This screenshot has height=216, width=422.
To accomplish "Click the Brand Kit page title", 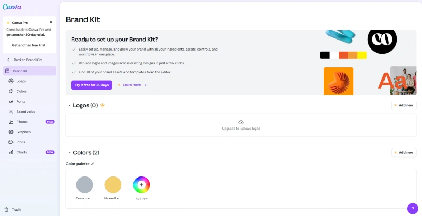I will tap(83, 19).
